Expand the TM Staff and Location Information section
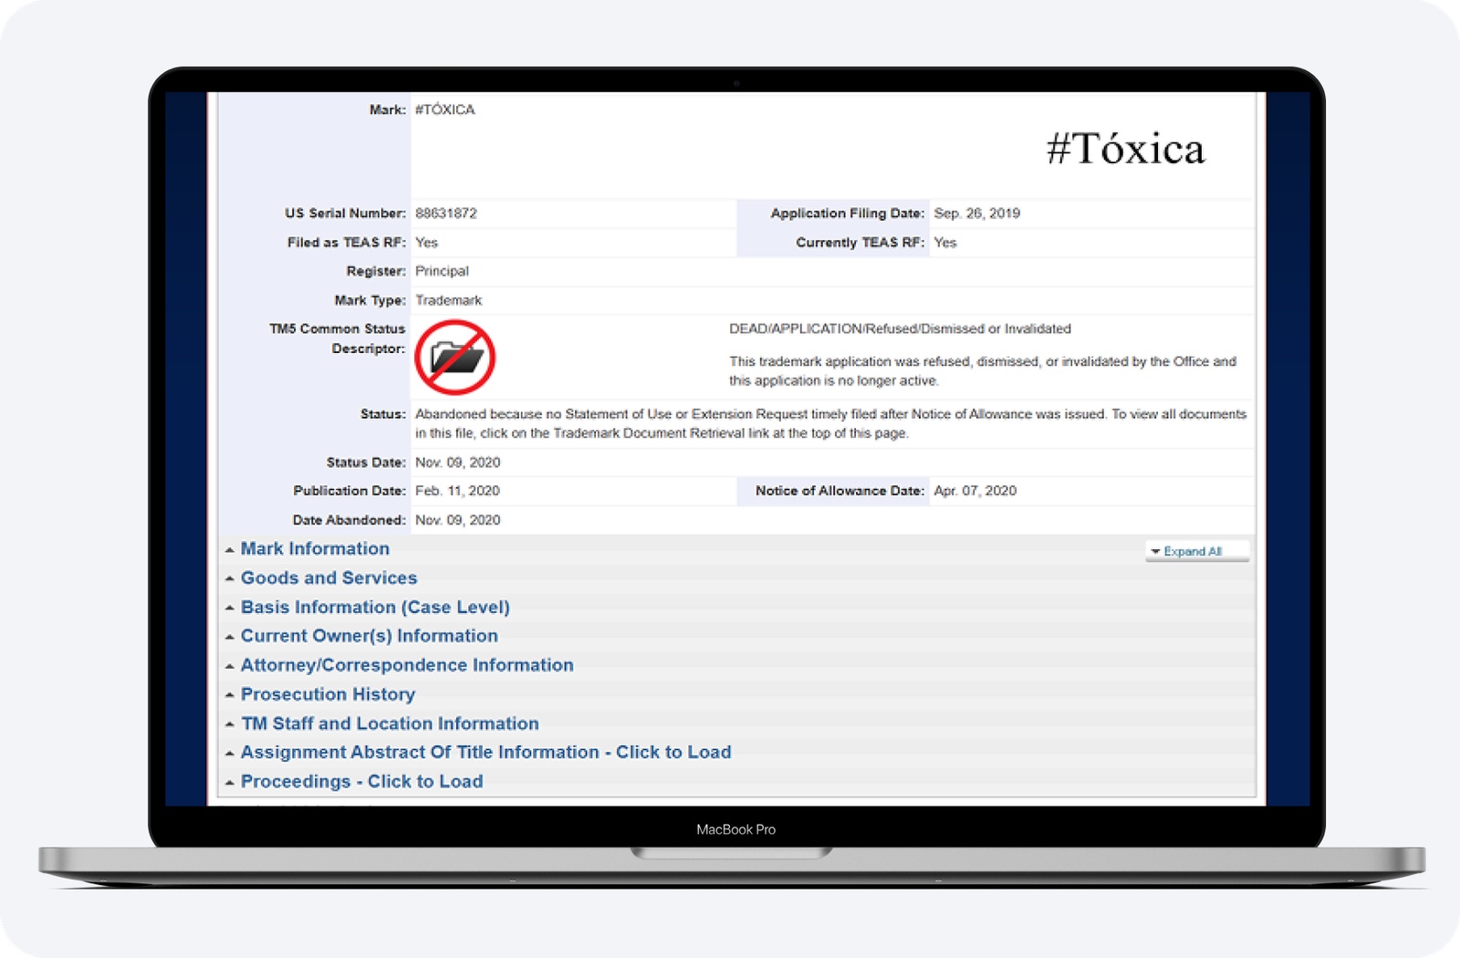The width and height of the screenshot is (1460, 958). [x=390, y=724]
